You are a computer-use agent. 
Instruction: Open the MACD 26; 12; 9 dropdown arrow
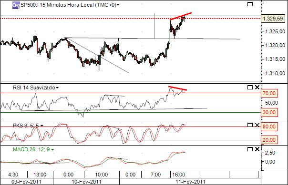click(x=52, y=150)
